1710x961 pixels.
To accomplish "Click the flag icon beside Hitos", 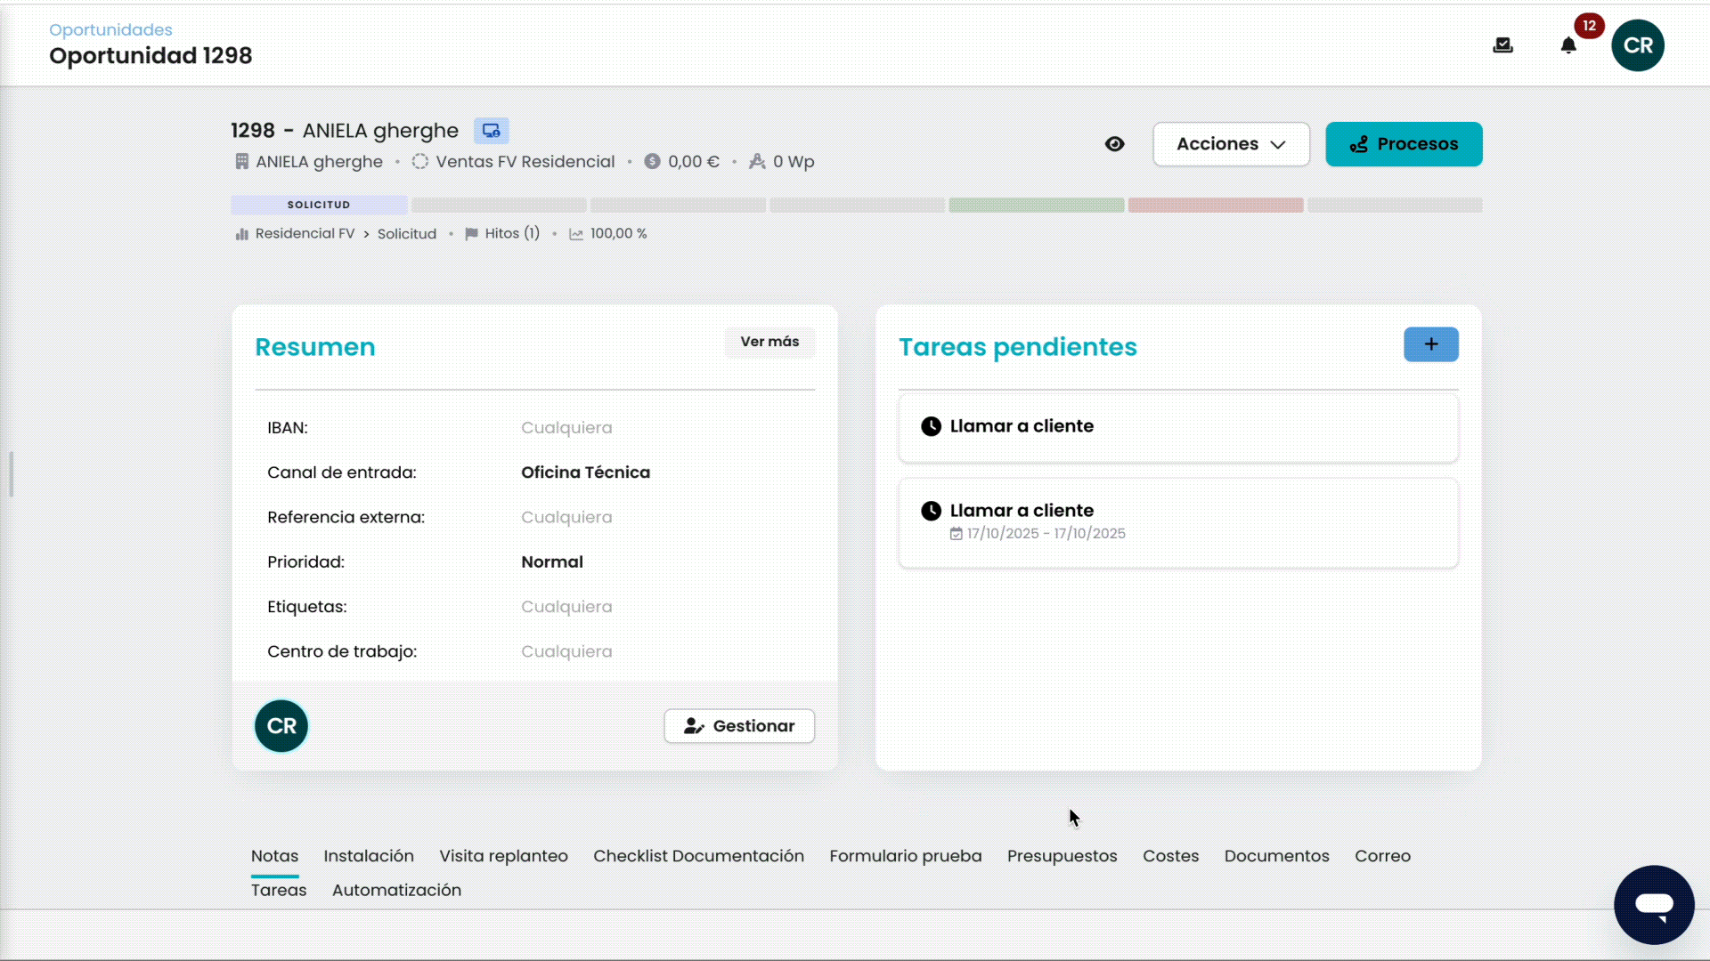I will coord(471,234).
